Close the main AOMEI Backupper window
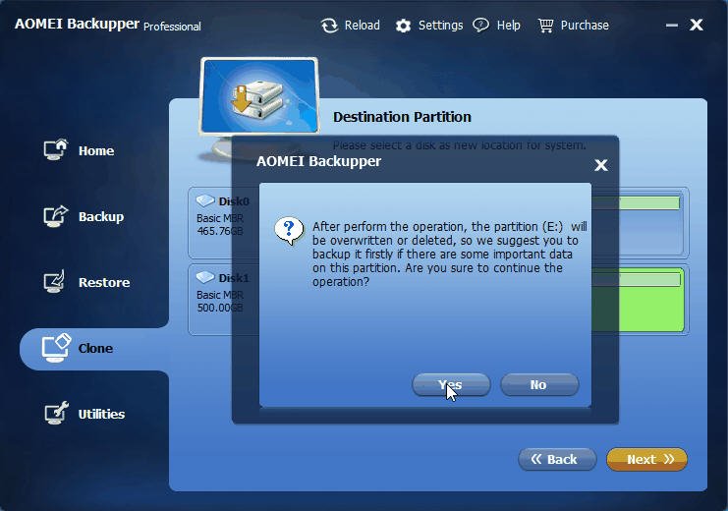The height and width of the screenshot is (511, 728). click(696, 25)
